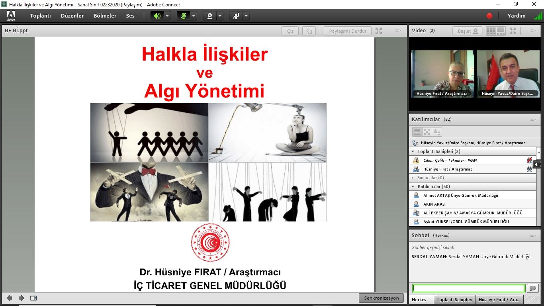Click the pointer tool icon next to Çiz
This screenshot has height=306, width=544.
pos(309,31)
